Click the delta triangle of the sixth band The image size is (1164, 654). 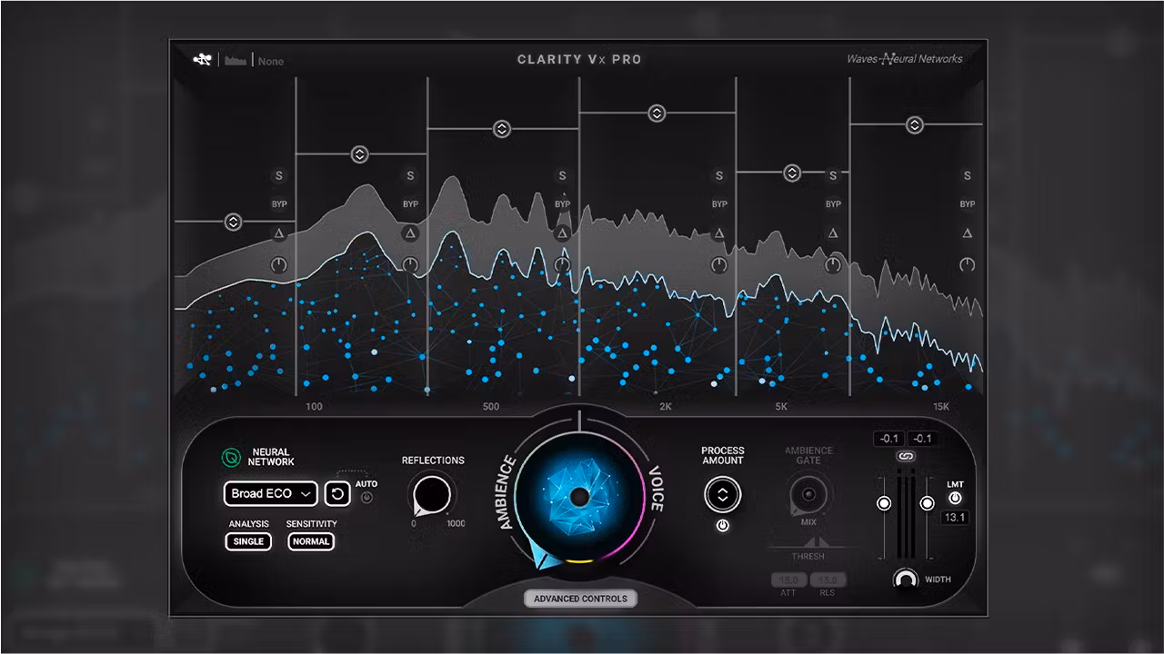click(968, 234)
